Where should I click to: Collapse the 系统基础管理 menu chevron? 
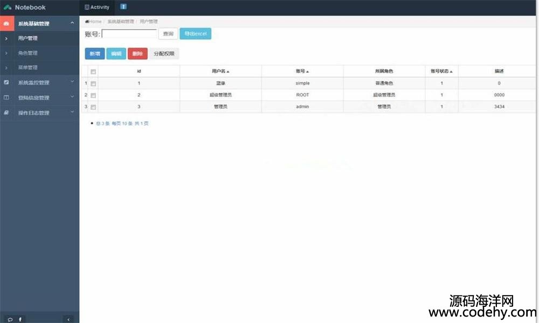point(72,23)
